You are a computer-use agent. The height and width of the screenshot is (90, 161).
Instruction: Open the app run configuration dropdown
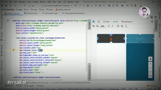click(x=33, y=5)
